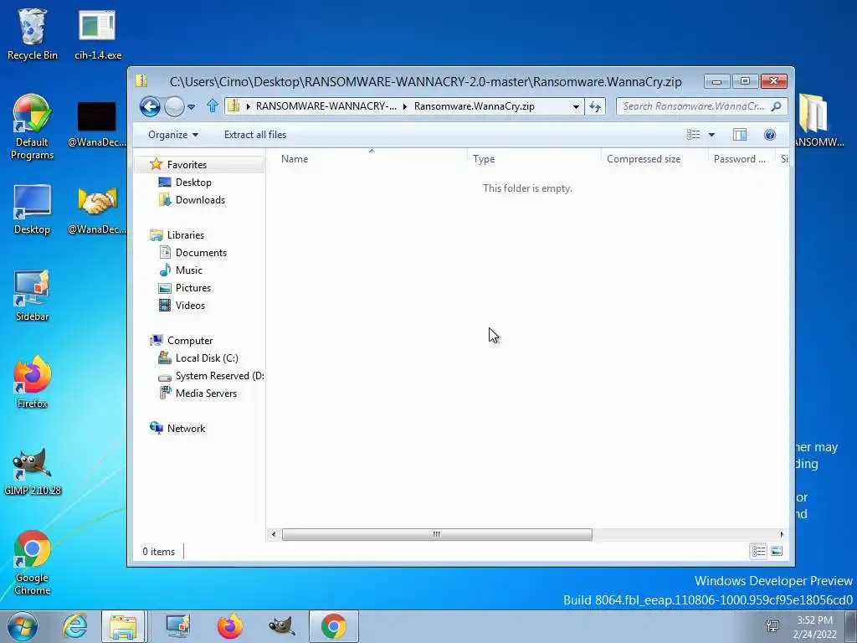Switch to Chrome in the taskbar
The width and height of the screenshot is (857, 643).
pos(333,626)
